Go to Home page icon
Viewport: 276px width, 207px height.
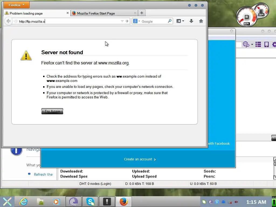tap(201, 21)
